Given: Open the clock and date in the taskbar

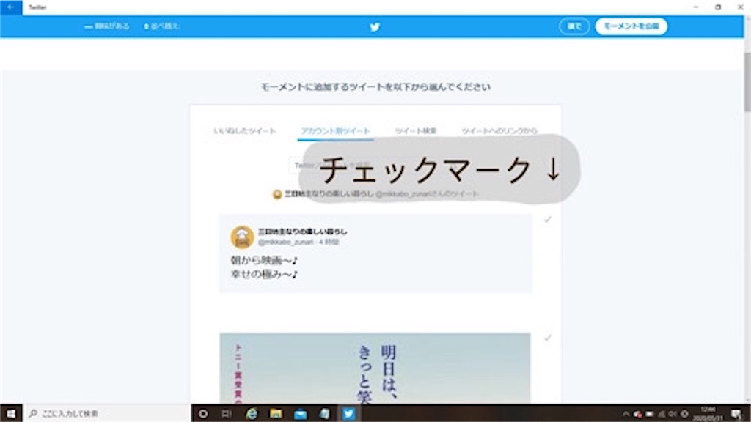Looking at the screenshot, I should pos(708,414).
